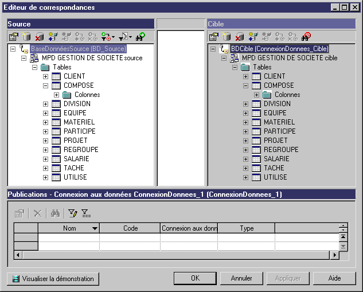Collapse the COMPOSE table in Cible tree
This screenshot has width=363, height=292.
coord(245,85)
